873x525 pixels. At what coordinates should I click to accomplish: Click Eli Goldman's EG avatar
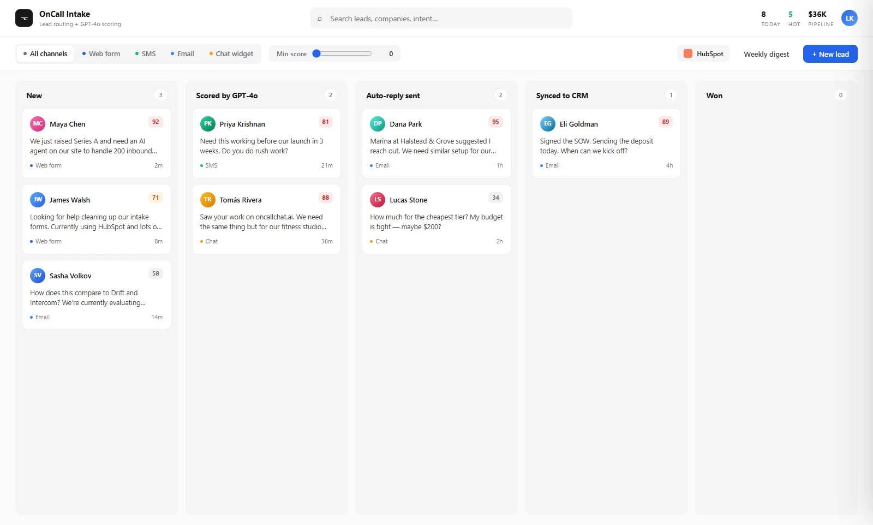pos(548,124)
